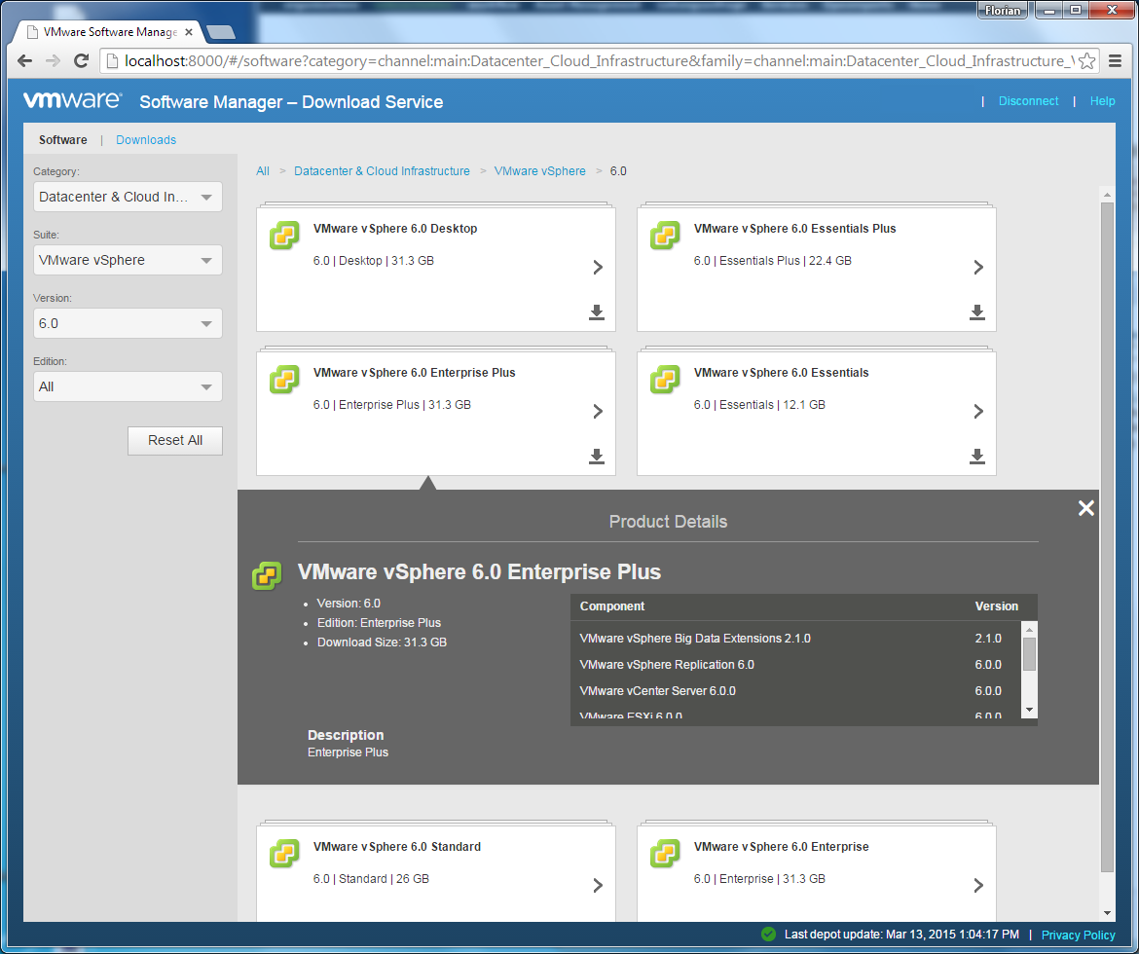
Task: Open the Privacy Policy link
Action: [1078, 936]
